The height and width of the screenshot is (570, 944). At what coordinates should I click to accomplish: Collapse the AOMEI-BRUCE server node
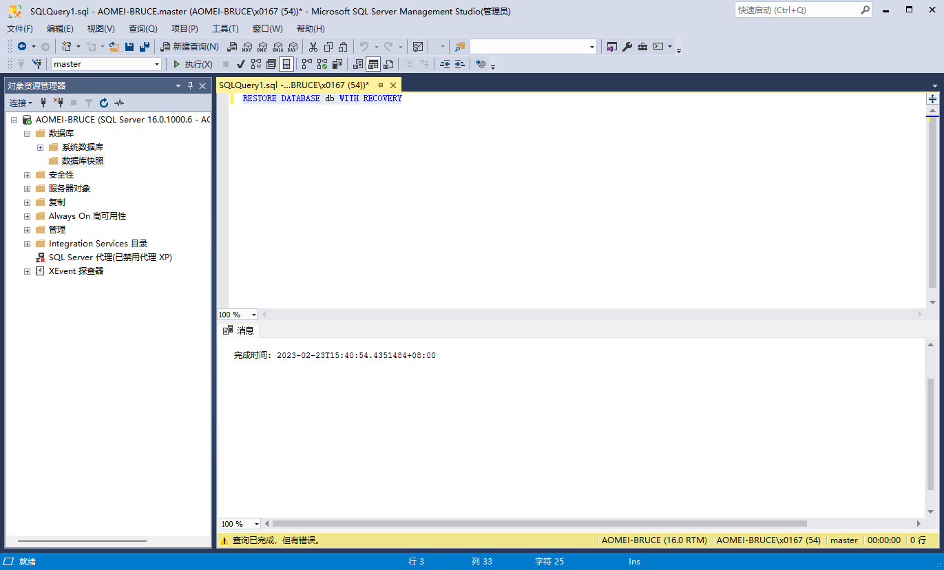tap(14, 120)
